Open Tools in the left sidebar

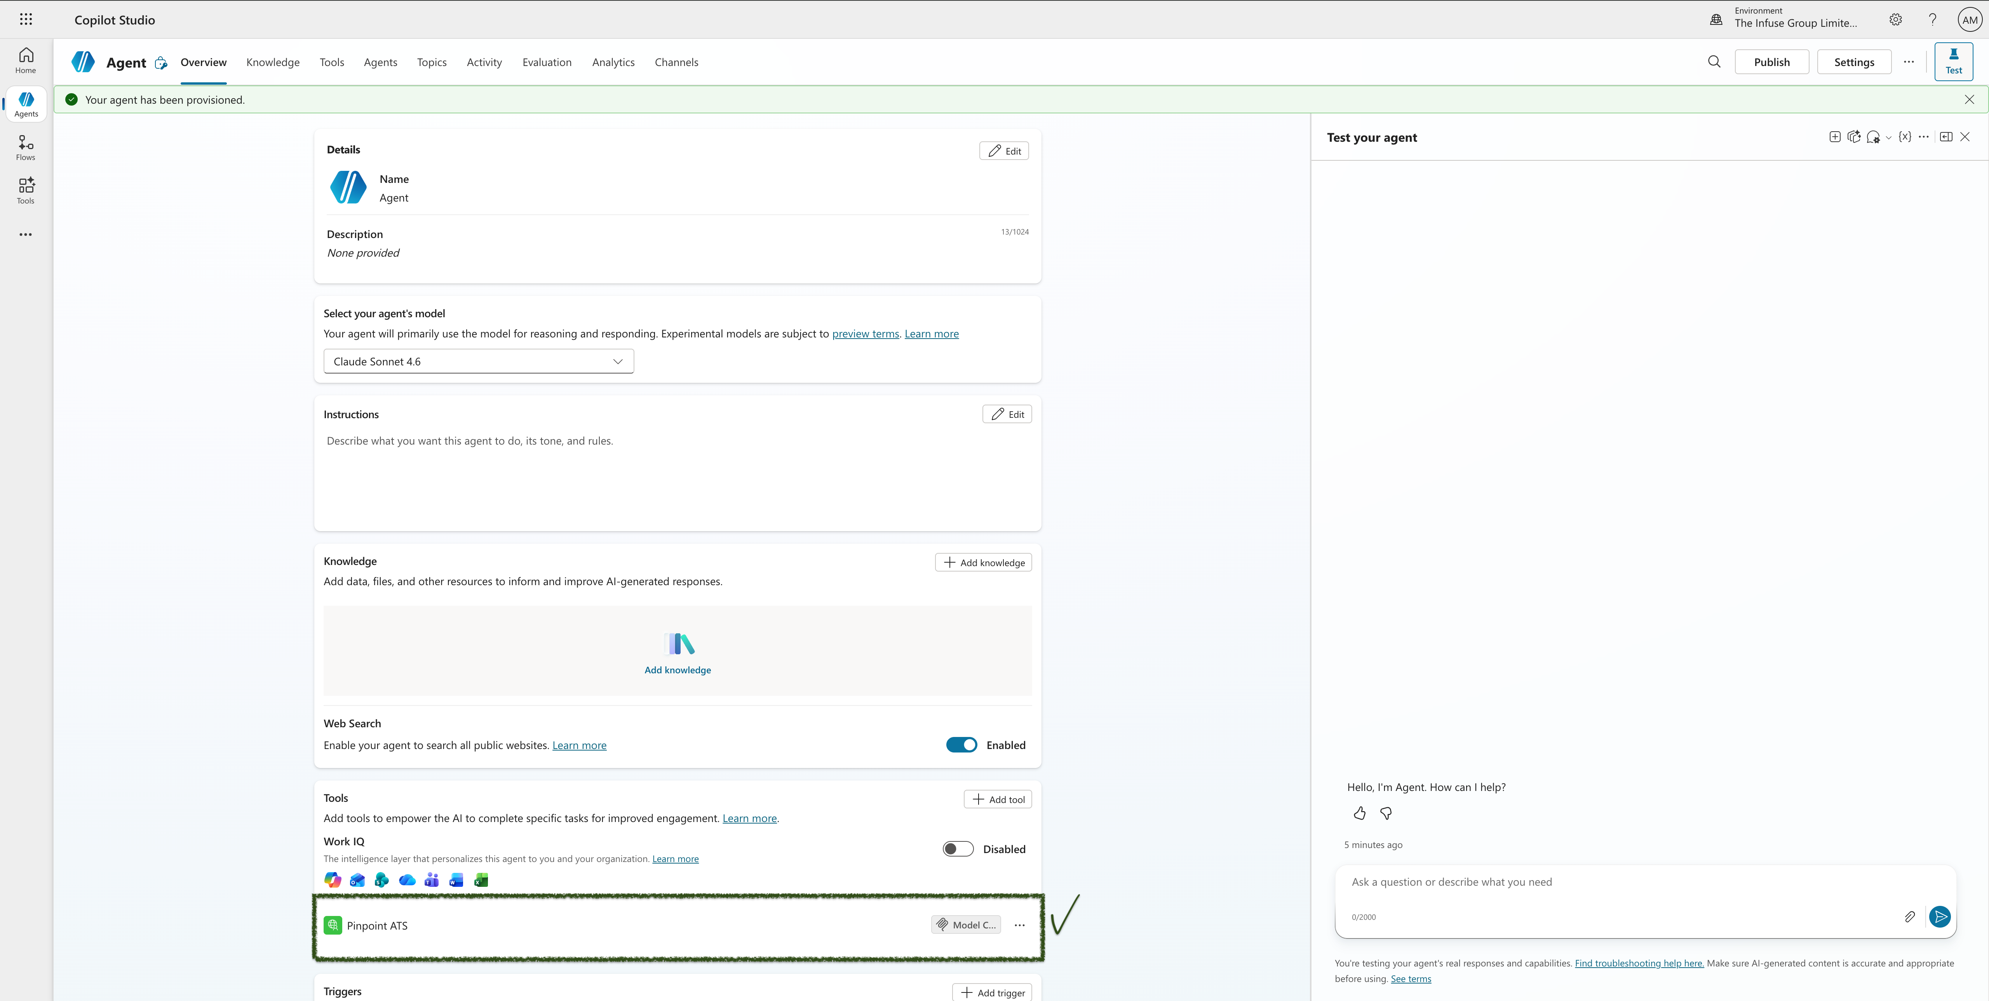pyautogui.click(x=26, y=191)
